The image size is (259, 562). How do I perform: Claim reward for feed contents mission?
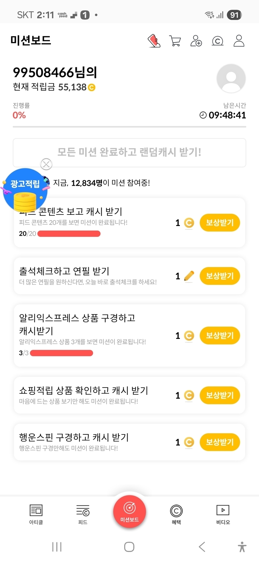[x=220, y=223]
